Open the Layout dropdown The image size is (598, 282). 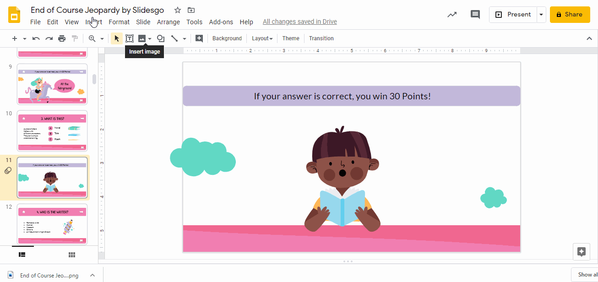pyautogui.click(x=262, y=38)
